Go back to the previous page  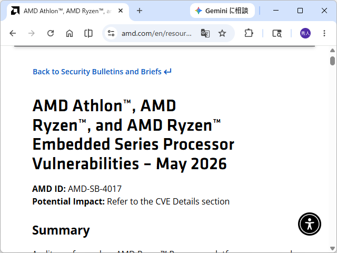coord(13,33)
